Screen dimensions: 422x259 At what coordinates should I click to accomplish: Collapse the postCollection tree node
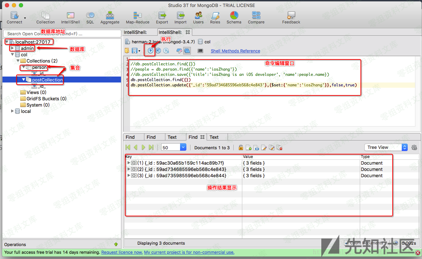coord(23,80)
